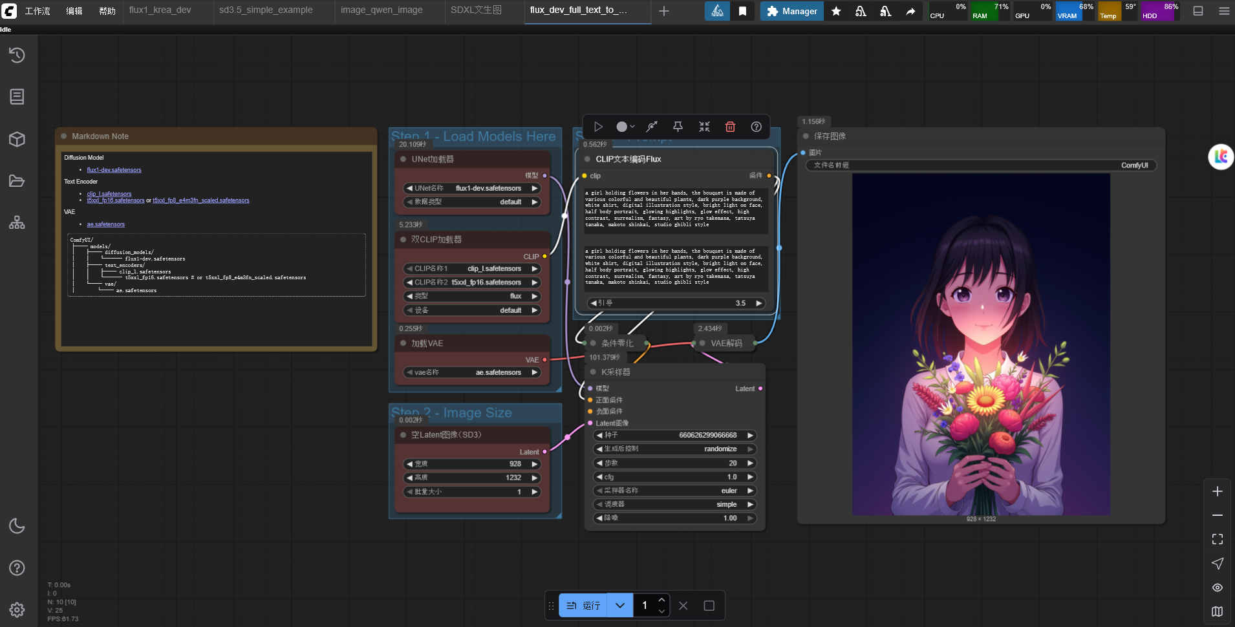Open the ae.safetensors link in the note
Viewport: 1235px width, 627px height.
[x=106, y=224]
